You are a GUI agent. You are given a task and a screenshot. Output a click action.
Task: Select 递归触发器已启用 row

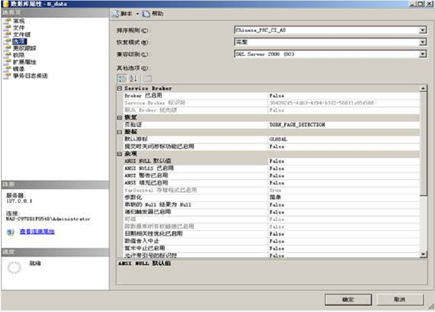[x=271, y=212]
